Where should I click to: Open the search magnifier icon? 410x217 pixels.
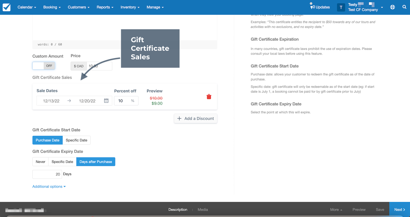coord(404,7)
